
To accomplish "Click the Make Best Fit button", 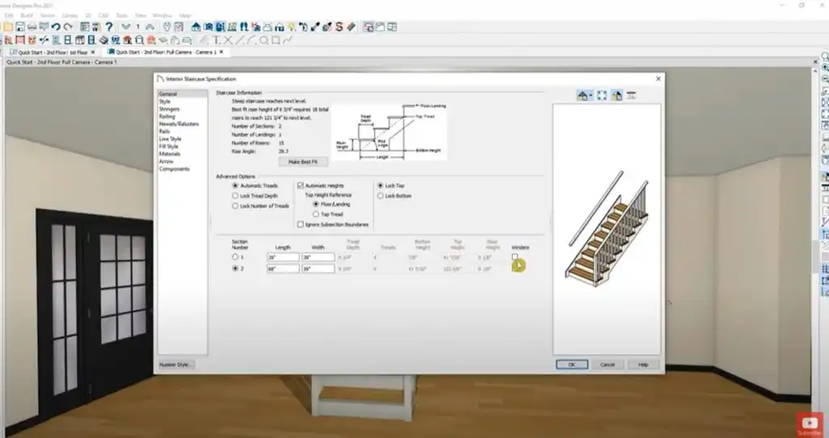I will [303, 162].
